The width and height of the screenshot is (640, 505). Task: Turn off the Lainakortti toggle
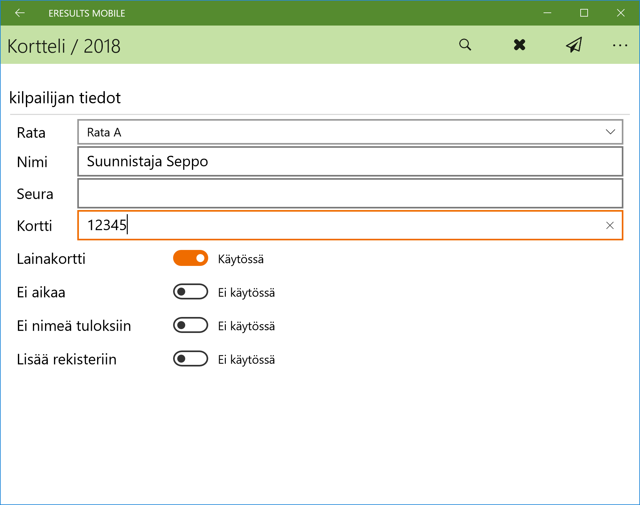[191, 258]
